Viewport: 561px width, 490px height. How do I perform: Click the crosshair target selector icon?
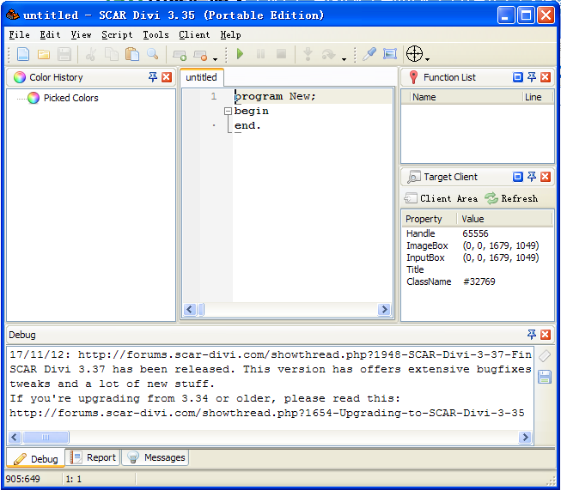coord(414,54)
